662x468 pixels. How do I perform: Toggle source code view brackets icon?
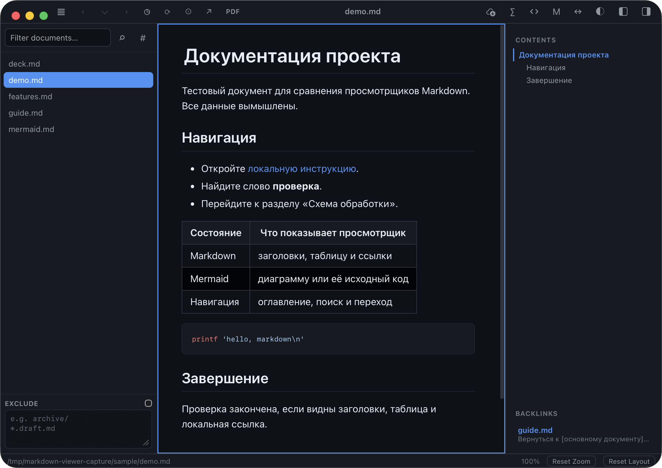[x=534, y=12]
